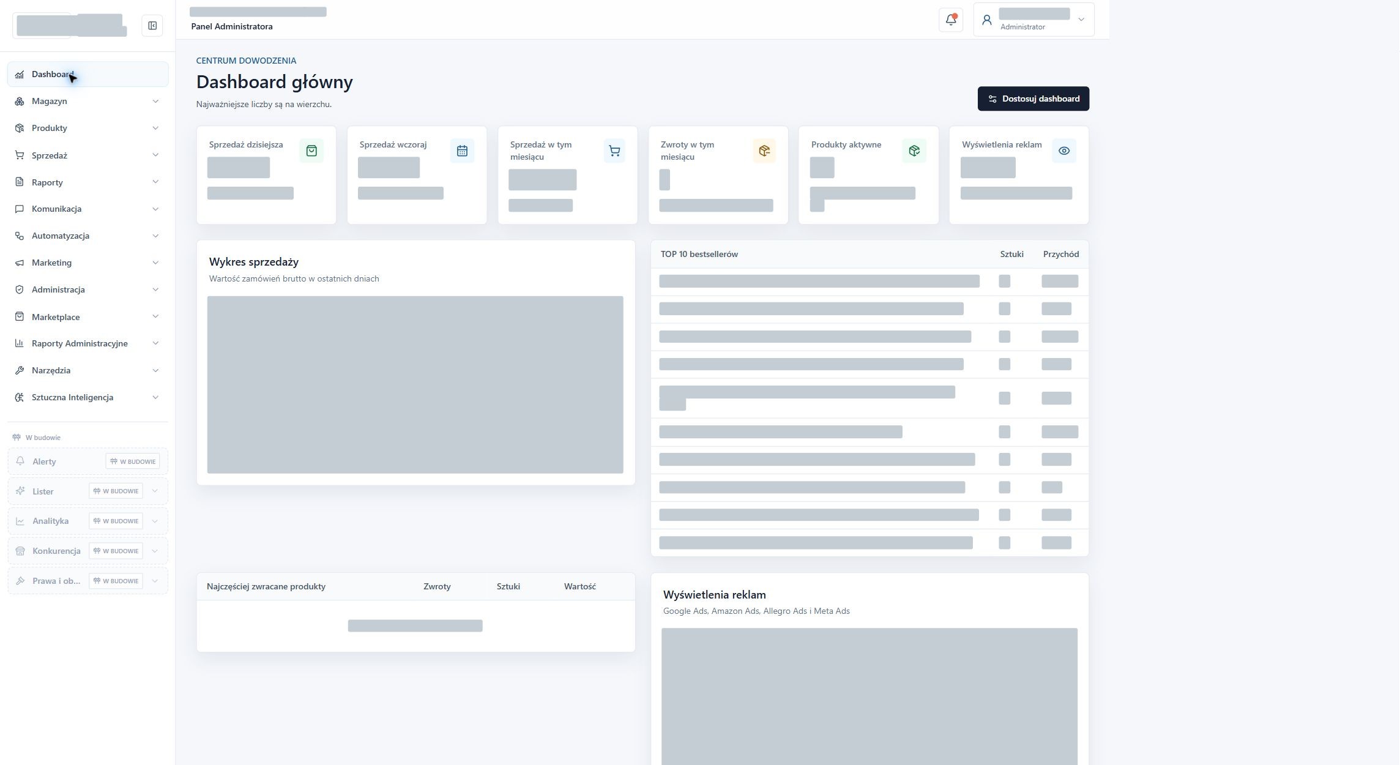This screenshot has width=1400, height=765.
Task: Open the Administrator account dropdown arrow
Action: [x=1081, y=20]
